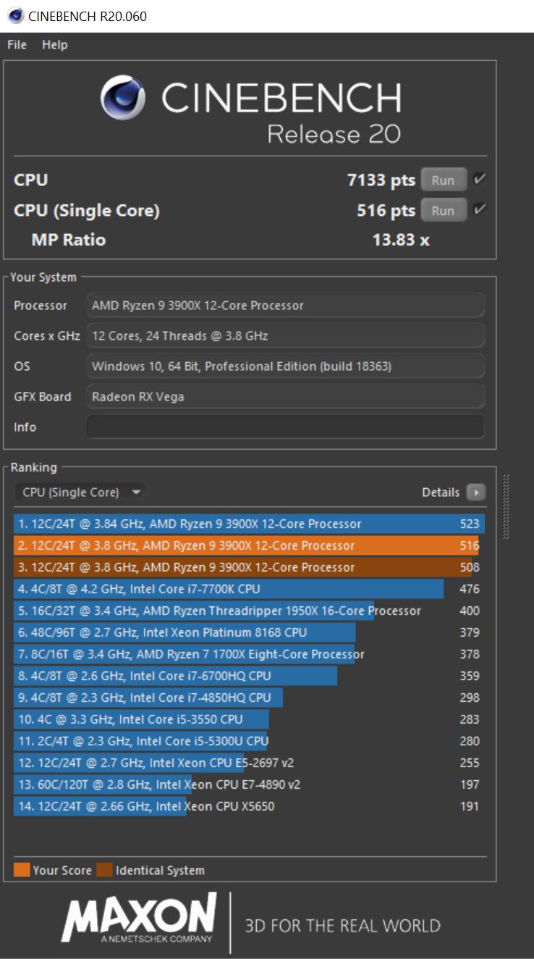The width and height of the screenshot is (534, 959).
Task: Select ranking row Threadripper 1950X 16-Core
Action: point(249,611)
